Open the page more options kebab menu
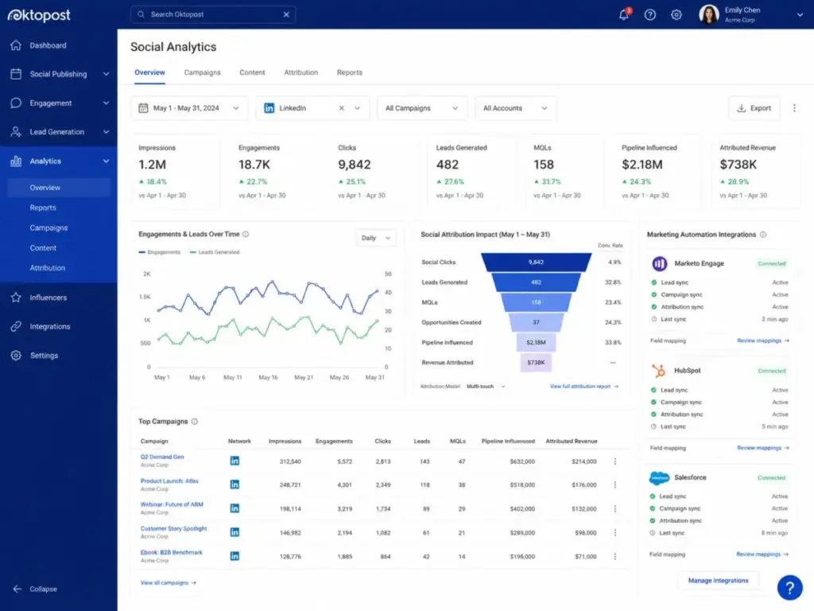The width and height of the screenshot is (814, 611). [x=794, y=108]
